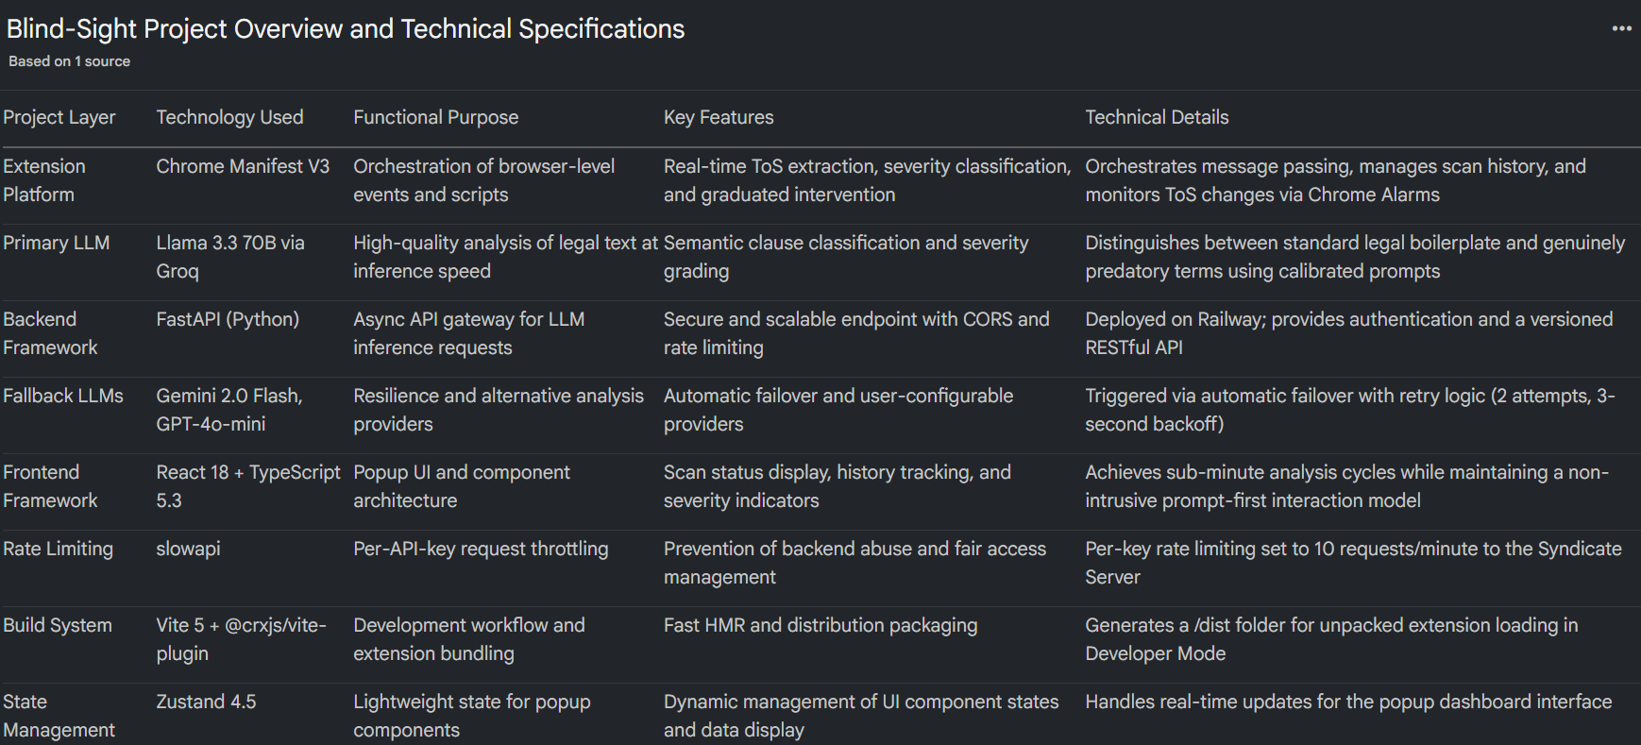Select the "Gemini 2.0 Flash, GPT-4o-mini" cell
This screenshot has height=745, width=1641.
tap(228, 410)
